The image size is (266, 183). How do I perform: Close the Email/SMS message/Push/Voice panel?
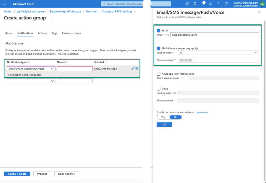(x=259, y=12)
